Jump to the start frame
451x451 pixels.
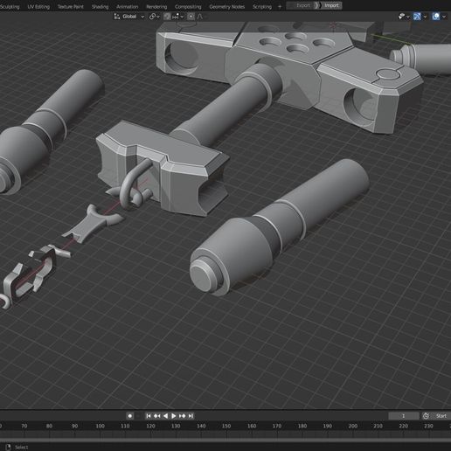tap(149, 416)
